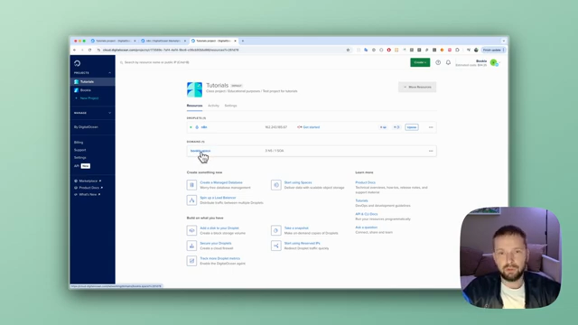Viewport: 578px width, 325px height.
Task: Collapse the Projects section chevron
Action: [x=109, y=73]
